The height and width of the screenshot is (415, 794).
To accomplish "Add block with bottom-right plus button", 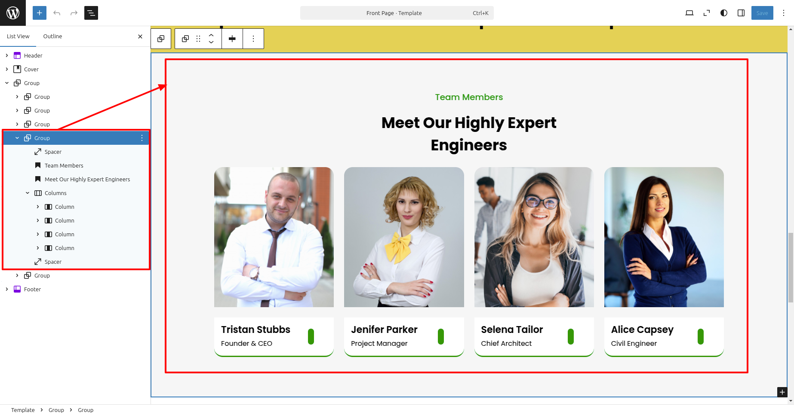I will click(782, 392).
